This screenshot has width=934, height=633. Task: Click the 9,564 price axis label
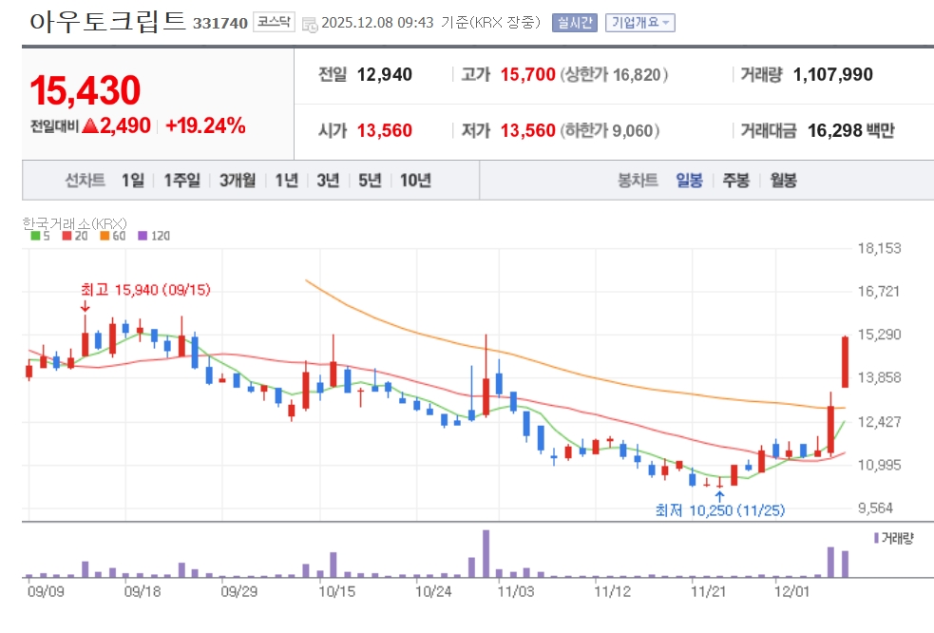click(x=876, y=508)
